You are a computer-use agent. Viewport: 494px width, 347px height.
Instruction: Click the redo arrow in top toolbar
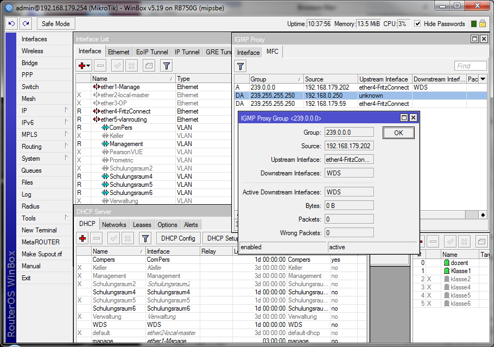[26, 24]
